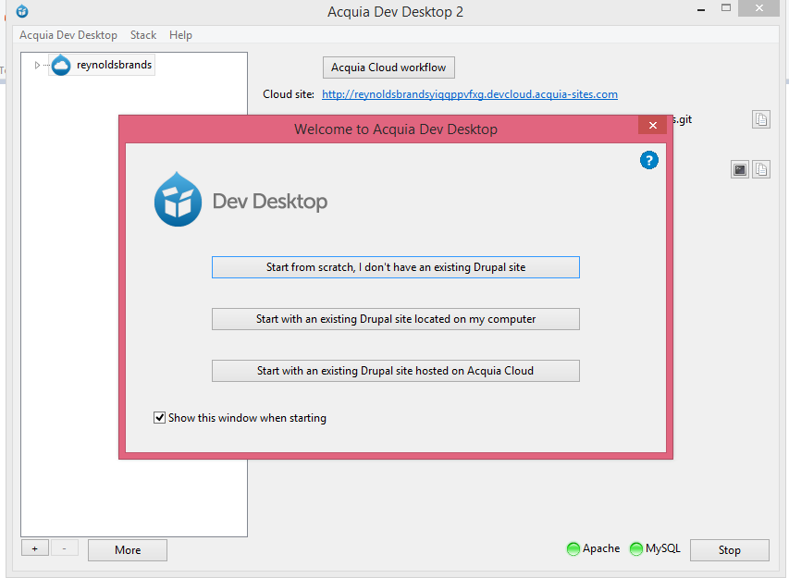Open the reynoldsbrands Cloud site link
Viewport: 789px width, 578px height.
[x=469, y=93]
